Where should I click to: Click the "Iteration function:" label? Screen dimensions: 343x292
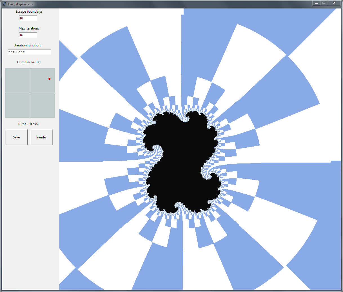[x=28, y=45]
